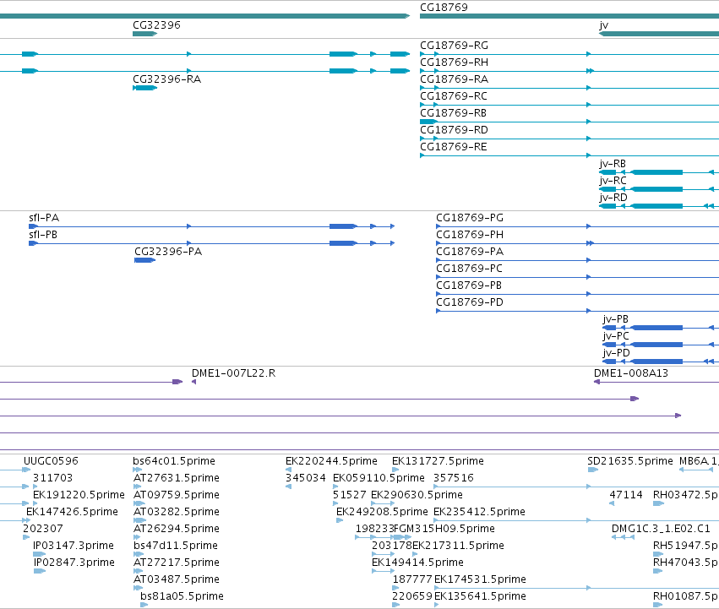Click the jv-PC label
Viewport: 719px width, 609px height.
[x=616, y=336]
